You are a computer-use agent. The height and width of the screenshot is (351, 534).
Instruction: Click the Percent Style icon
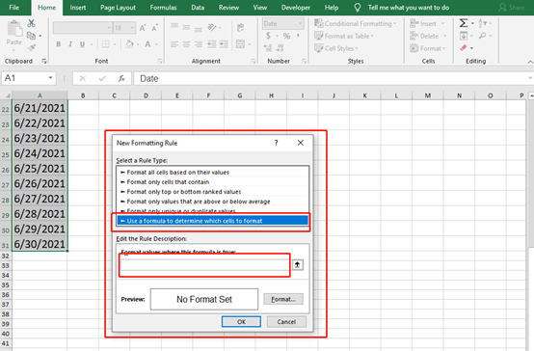coord(286,36)
